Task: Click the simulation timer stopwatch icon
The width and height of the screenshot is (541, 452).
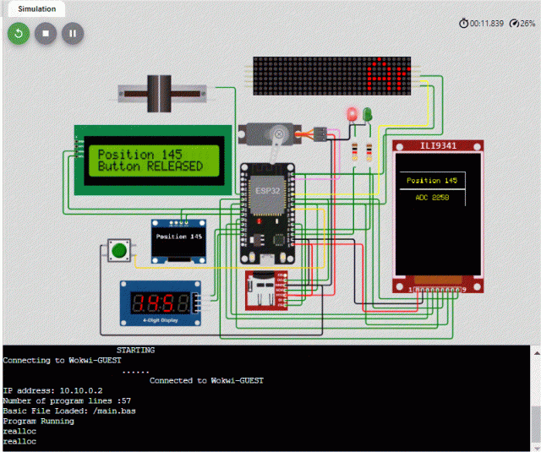Action: pos(464,24)
